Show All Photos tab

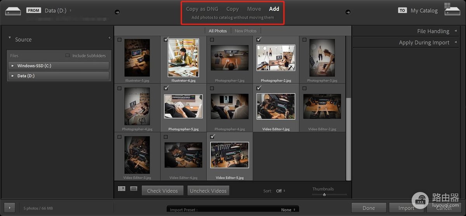click(218, 31)
